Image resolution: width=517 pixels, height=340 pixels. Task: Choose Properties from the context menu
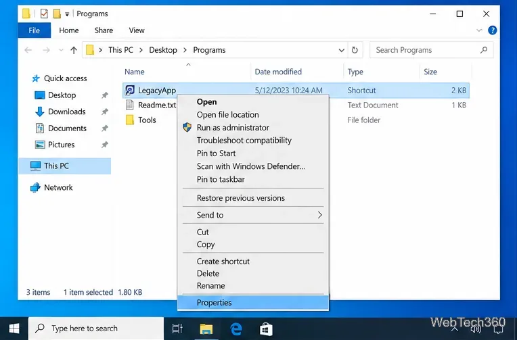[253, 302]
